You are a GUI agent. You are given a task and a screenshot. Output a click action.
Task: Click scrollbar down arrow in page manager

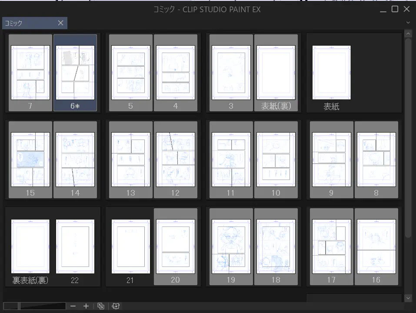[408, 298]
